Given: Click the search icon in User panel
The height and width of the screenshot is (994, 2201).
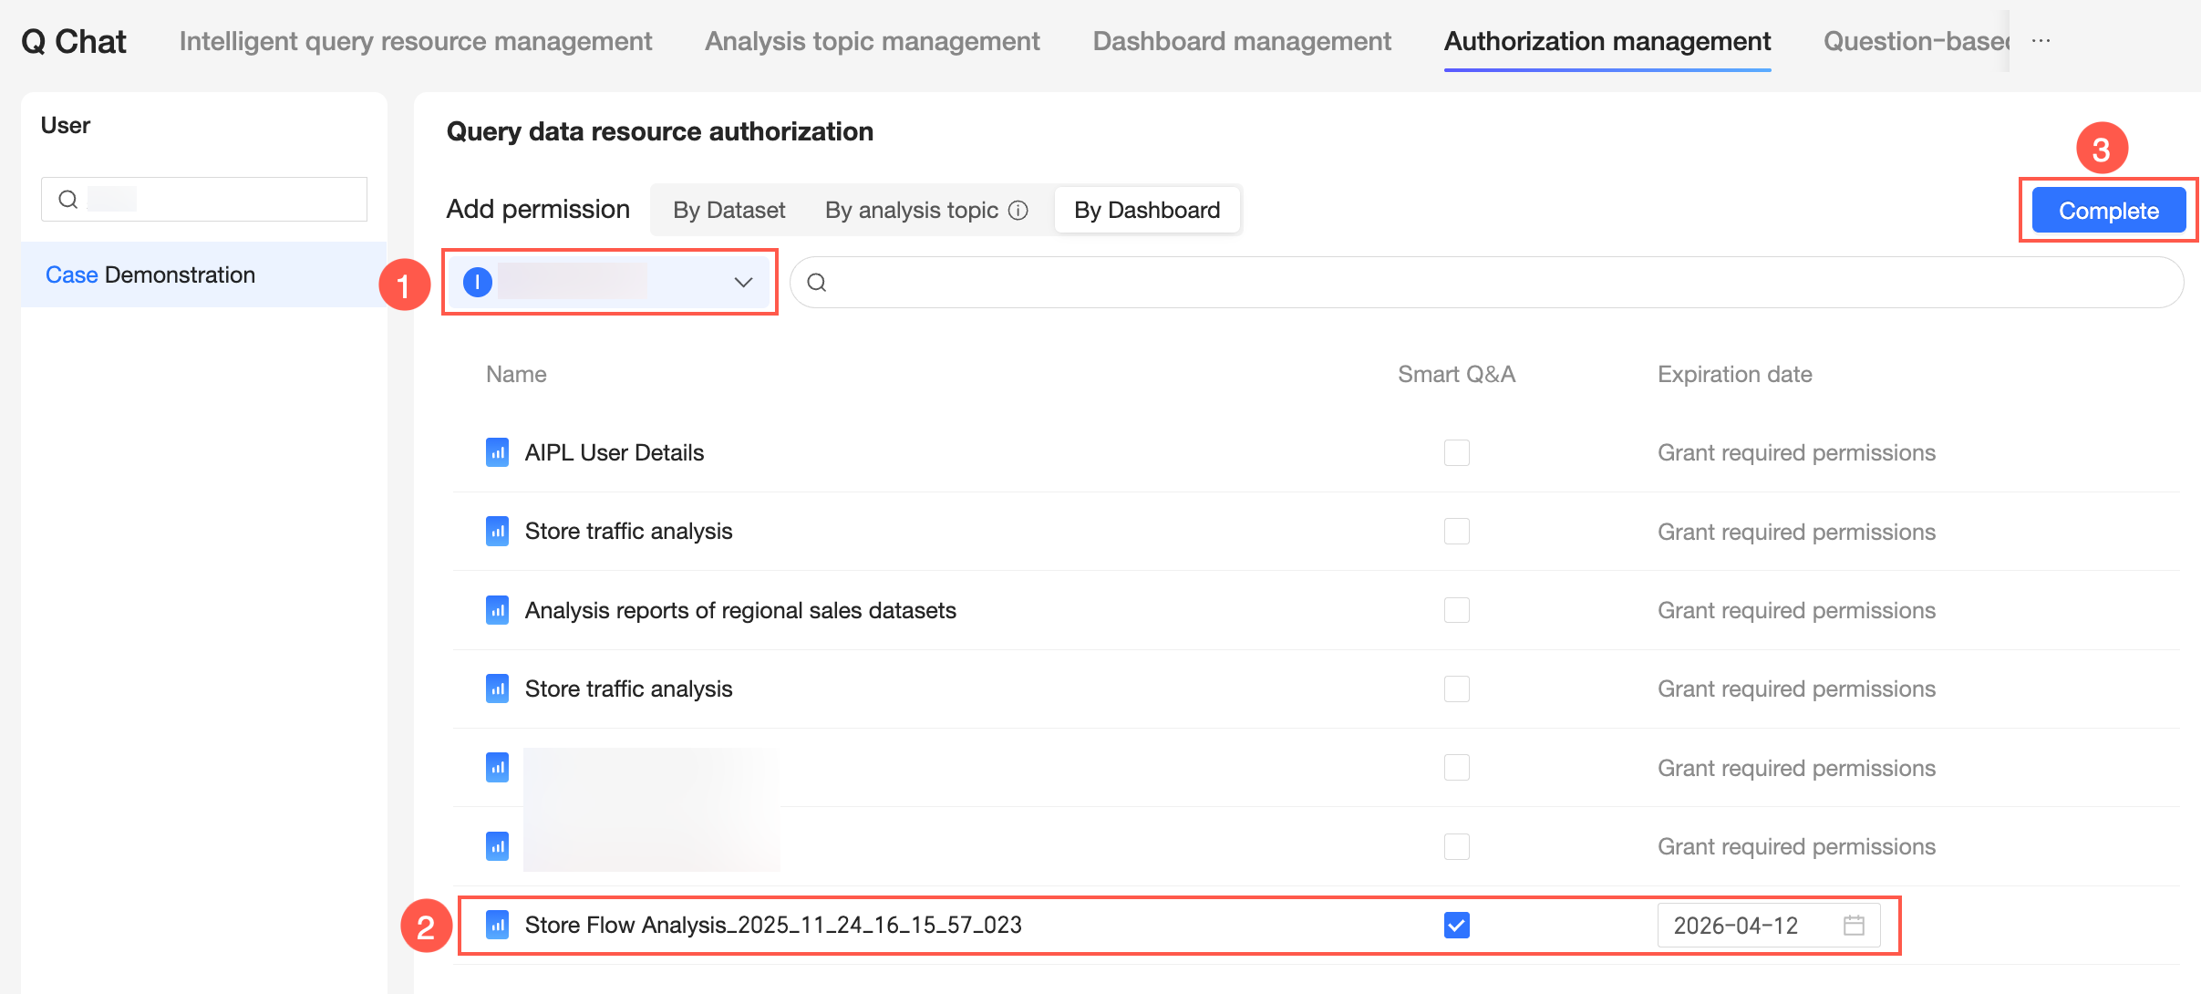Looking at the screenshot, I should point(68,200).
